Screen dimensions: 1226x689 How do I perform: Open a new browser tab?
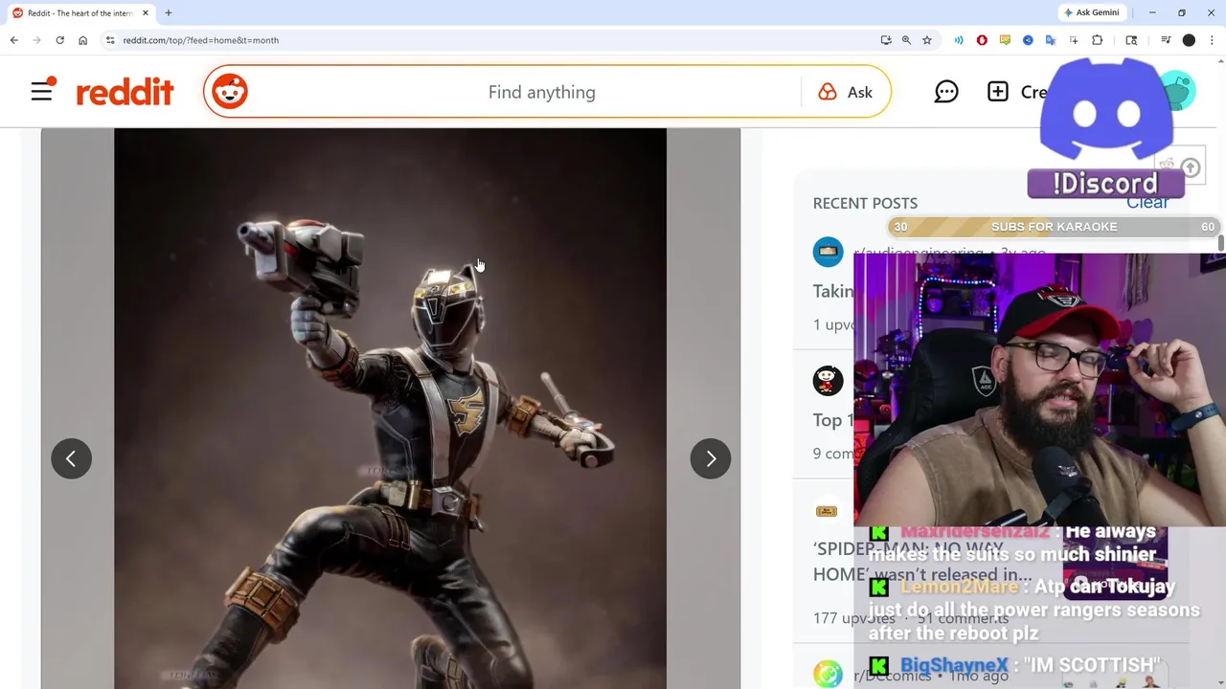pos(169,12)
